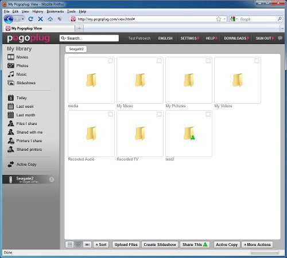Reload page with Firefox refresh icon
The image size is (287, 258).
coord(30,19)
